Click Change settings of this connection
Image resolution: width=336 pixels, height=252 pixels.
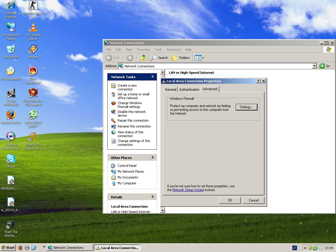click(x=134, y=143)
